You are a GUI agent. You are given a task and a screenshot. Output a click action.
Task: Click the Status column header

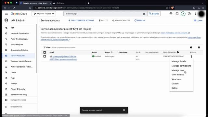click(x=94, y=52)
